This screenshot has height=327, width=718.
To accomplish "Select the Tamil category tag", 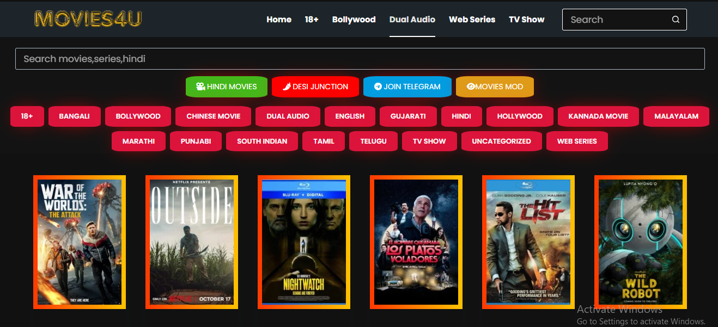I will 324,141.
